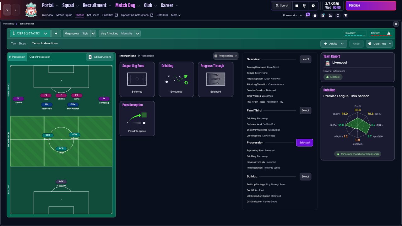Select Virgil's BCB position pill
The width and height of the screenshot is (402, 226).
click(61, 148)
